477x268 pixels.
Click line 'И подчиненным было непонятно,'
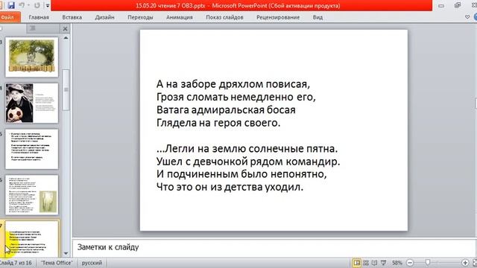point(241,174)
